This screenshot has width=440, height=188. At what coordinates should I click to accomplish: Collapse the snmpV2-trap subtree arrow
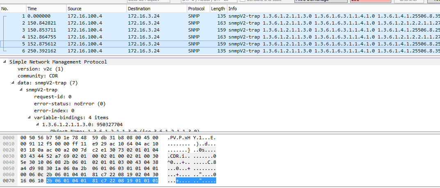point(21,90)
